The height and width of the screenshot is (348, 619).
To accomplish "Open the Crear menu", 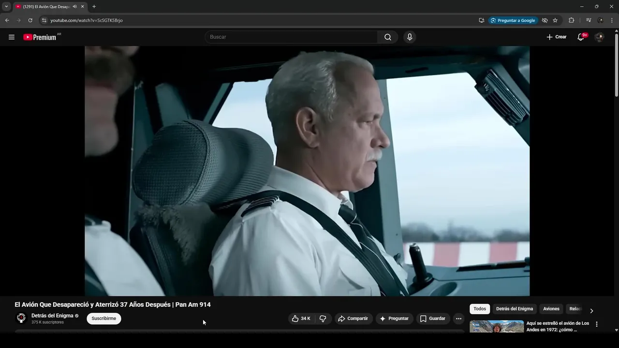I will click(556, 37).
